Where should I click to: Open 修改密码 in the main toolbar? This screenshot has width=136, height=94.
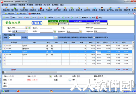(87, 9)
